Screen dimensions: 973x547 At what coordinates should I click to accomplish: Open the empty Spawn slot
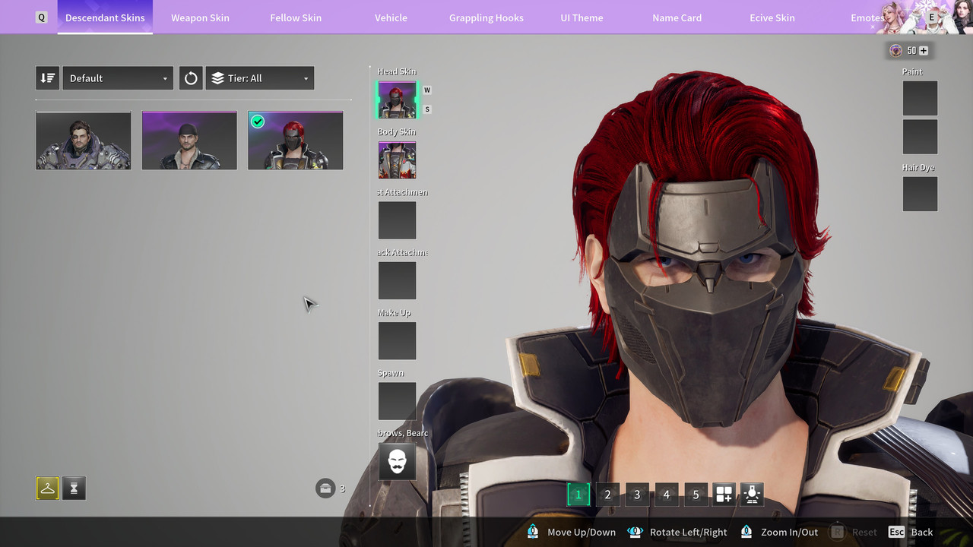397,401
